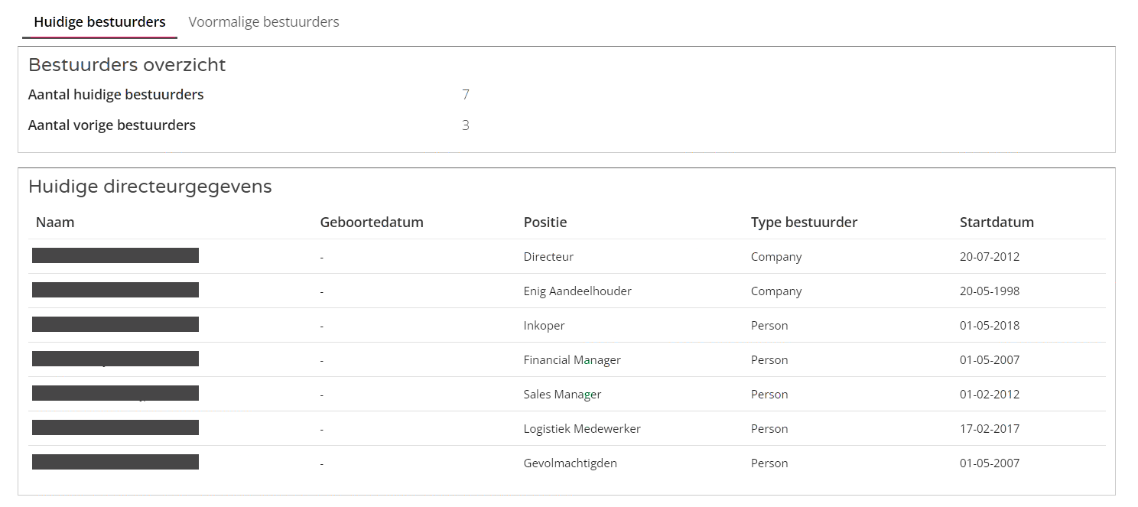
Task: Open the redacted name in the Directeur row
Action: click(115, 256)
